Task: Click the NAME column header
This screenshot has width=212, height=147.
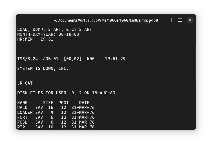Action: click(x=22, y=103)
